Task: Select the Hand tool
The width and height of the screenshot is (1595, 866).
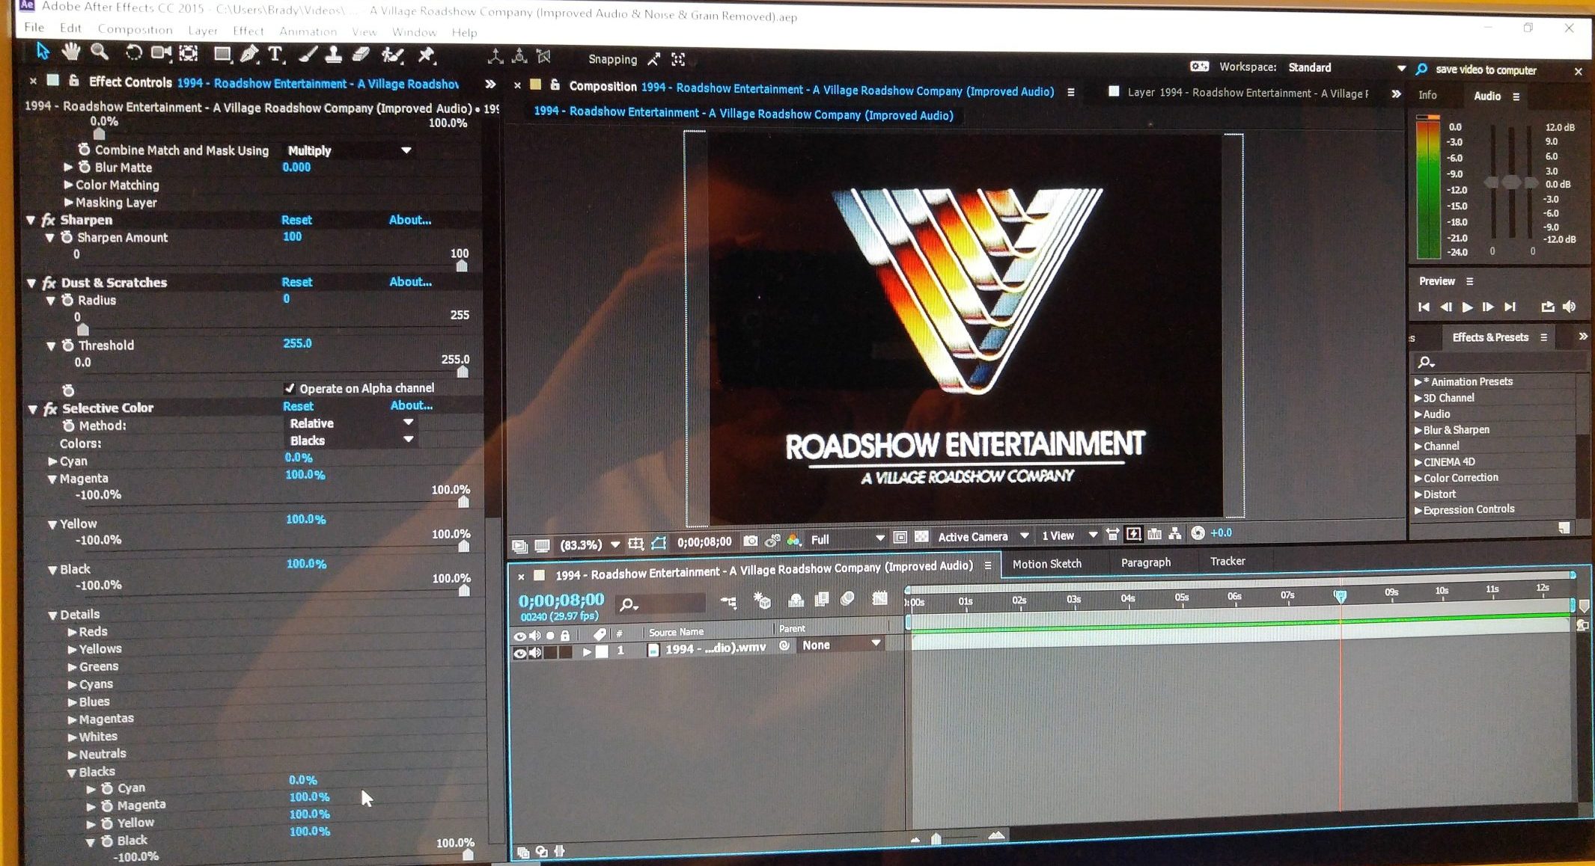Action: tap(71, 52)
